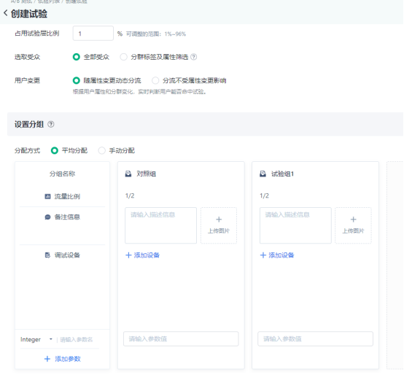Click 添加设备 under 对照组
Screen dimensions: 404x380
142,255
